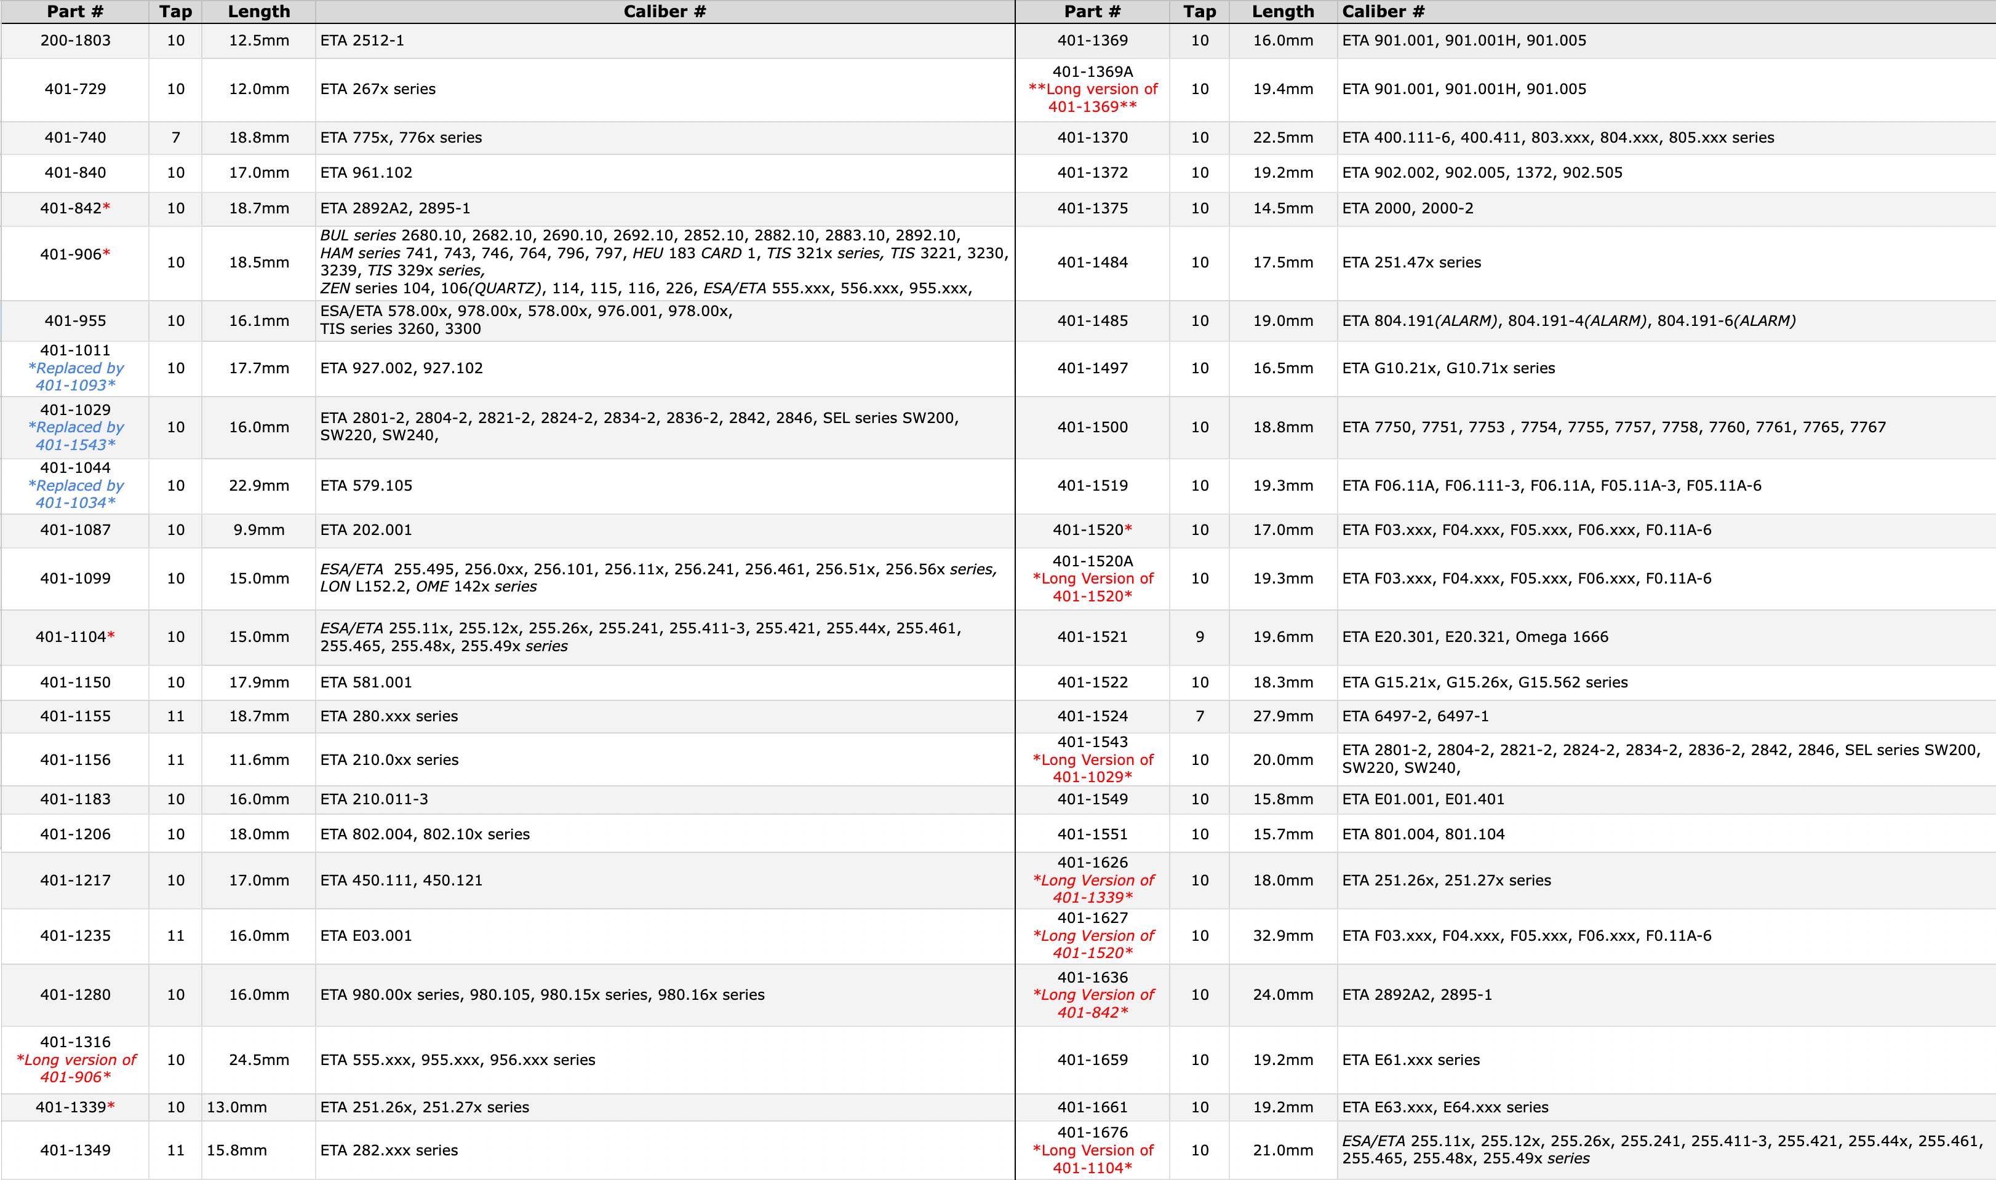
Task: Click part 401-1372
Action: pyautogui.click(x=1092, y=173)
